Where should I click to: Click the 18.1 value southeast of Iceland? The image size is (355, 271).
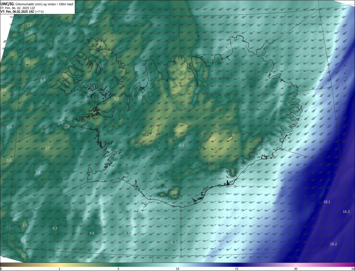pos(327,202)
